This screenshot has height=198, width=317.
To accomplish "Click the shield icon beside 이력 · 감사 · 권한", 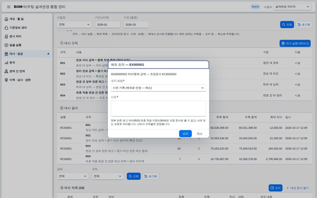I will 6,80.
